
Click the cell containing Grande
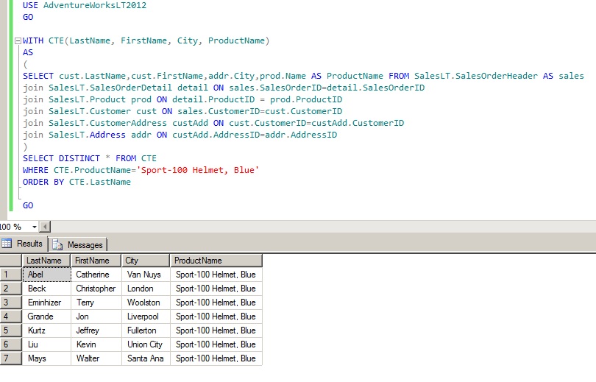pyautogui.click(x=47, y=316)
